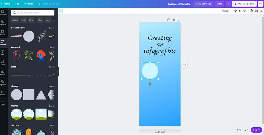The image size is (264, 135).
Task: Open the light blue fill color swatch
Action: [x=61, y=11]
